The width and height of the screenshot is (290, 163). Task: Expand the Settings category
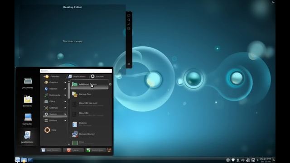[55, 108]
